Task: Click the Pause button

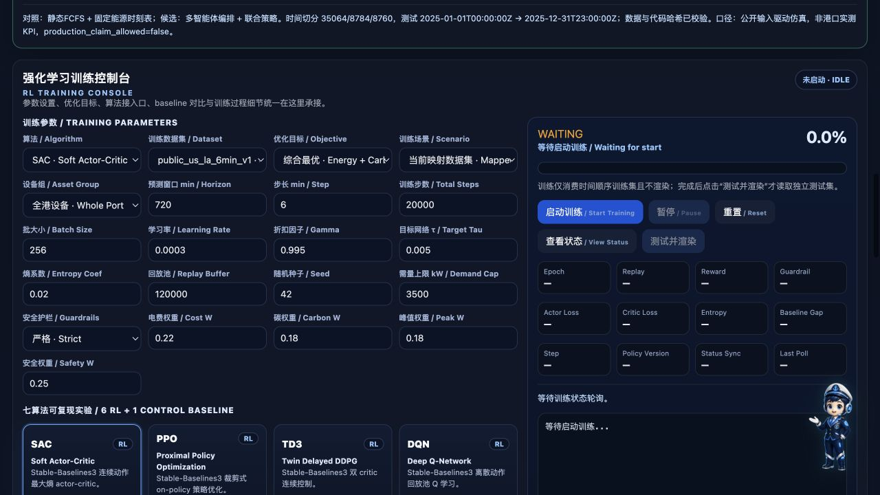Action: pyautogui.click(x=679, y=212)
